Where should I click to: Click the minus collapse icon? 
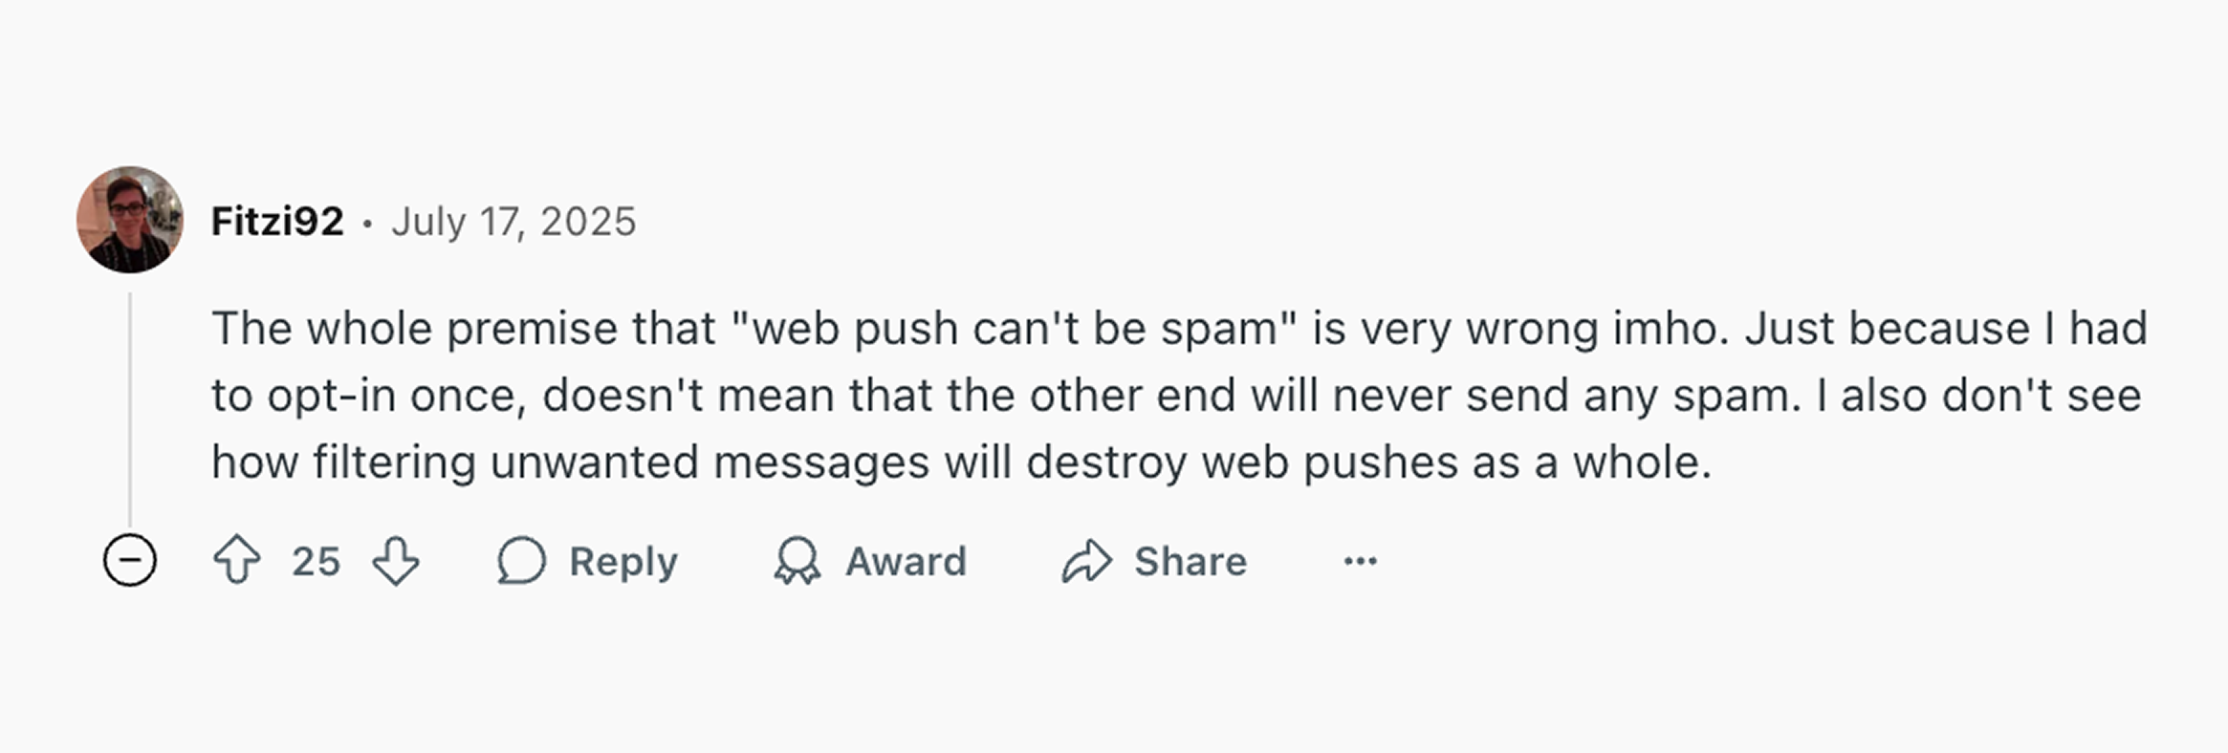131,561
